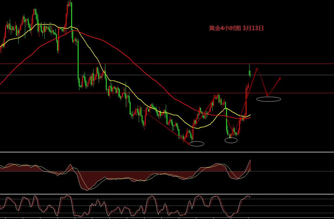Screen dimensions: 334x219
Task: Click the deepest MACD trough in the indicator panel
Action: click(86, 189)
